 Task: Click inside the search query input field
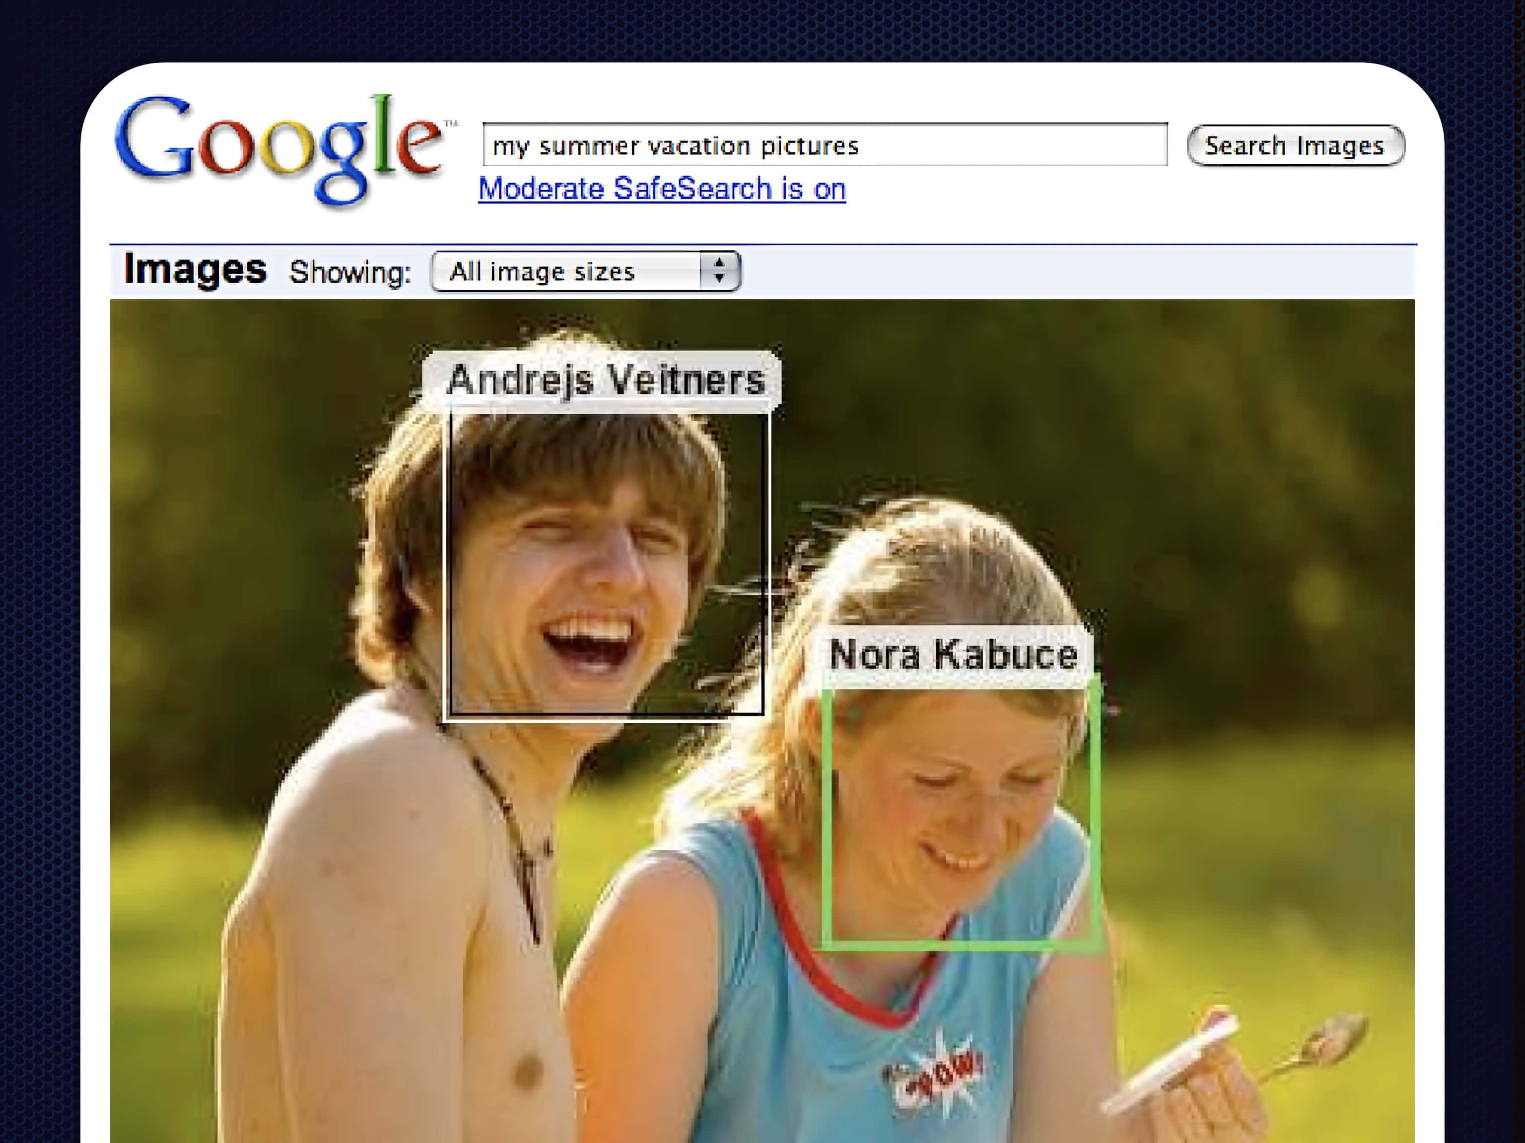[824, 144]
